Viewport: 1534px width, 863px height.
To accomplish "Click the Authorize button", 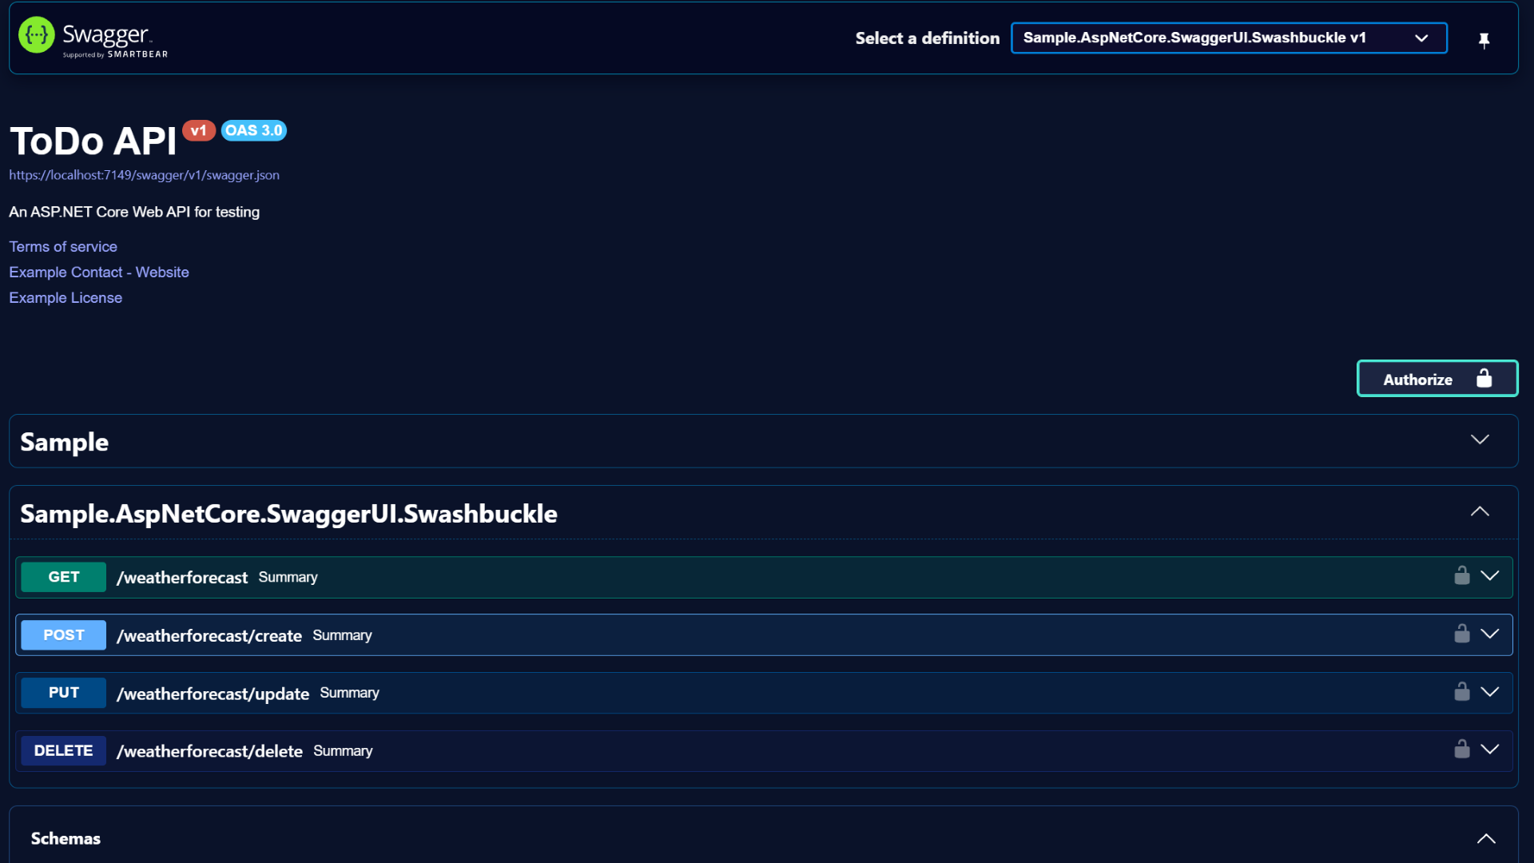I will tap(1437, 379).
